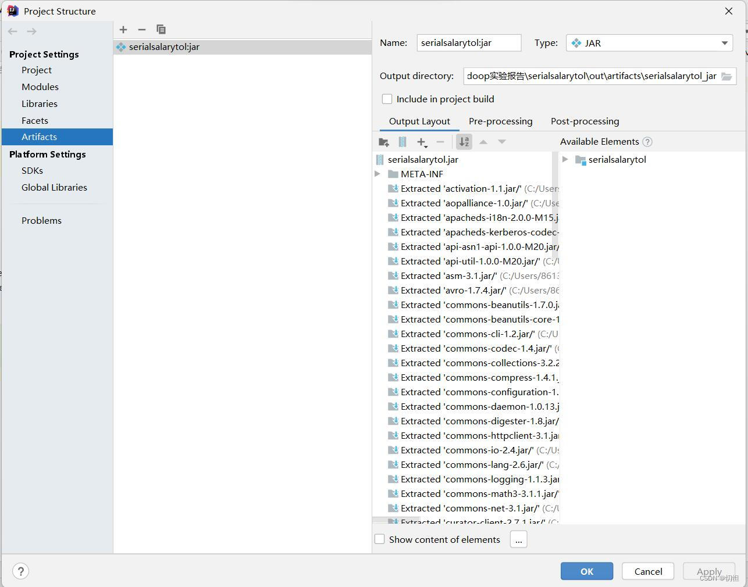This screenshot has height=587, width=748.
Task: Click the serialsalarytol:jar artifact list icon
Action: [121, 47]
